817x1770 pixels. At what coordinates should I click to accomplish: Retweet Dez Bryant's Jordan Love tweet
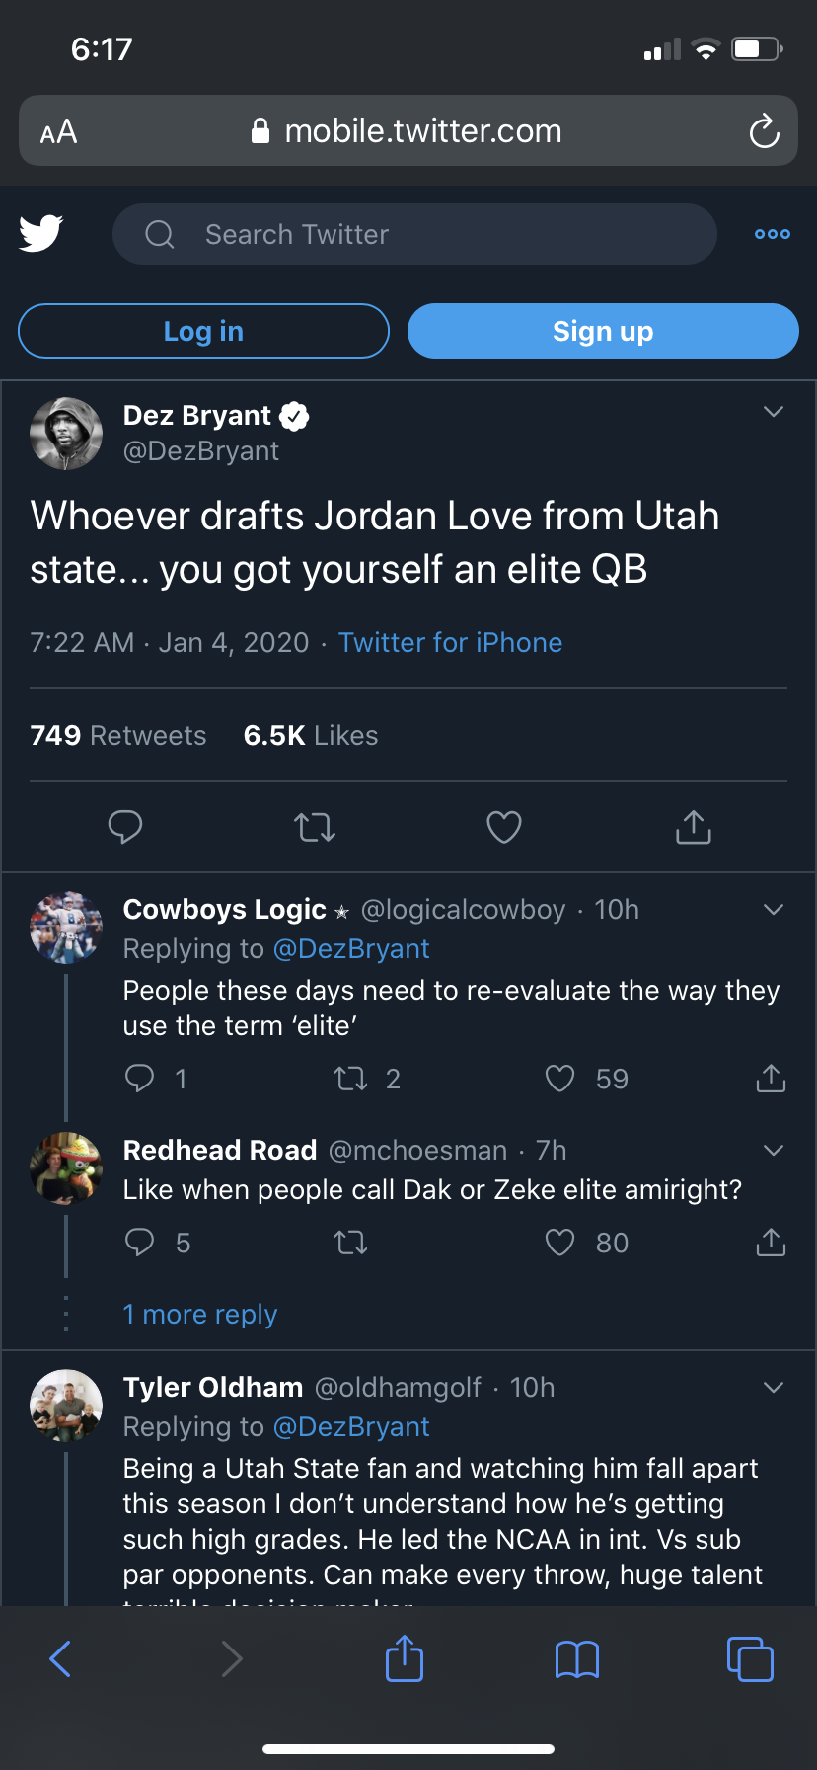pyautogui.click(x=315, y=827)
